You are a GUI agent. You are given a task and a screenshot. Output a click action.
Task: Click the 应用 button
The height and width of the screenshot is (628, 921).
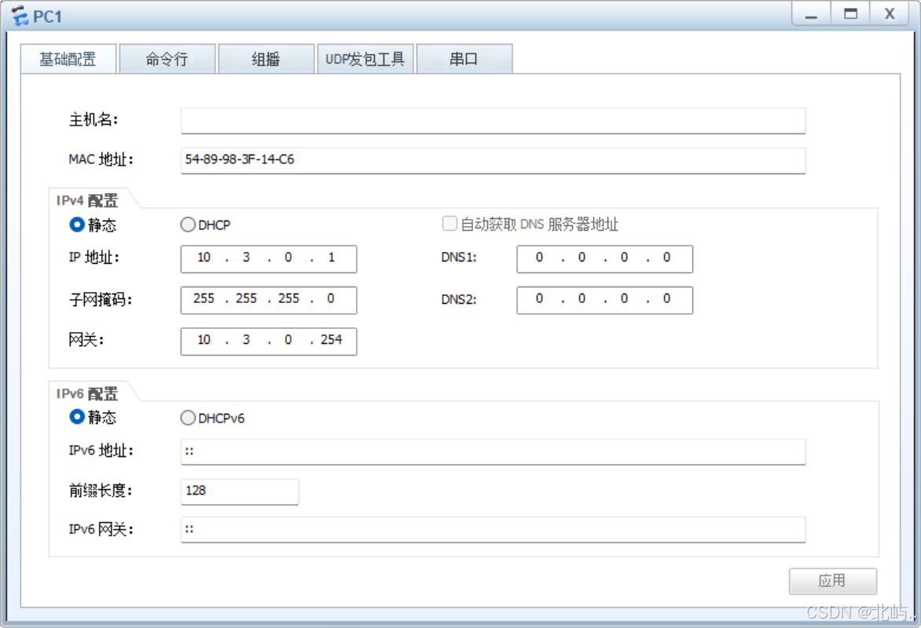click(832, 580)
